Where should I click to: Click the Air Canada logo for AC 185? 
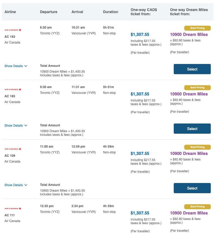(x=13, y=90)
